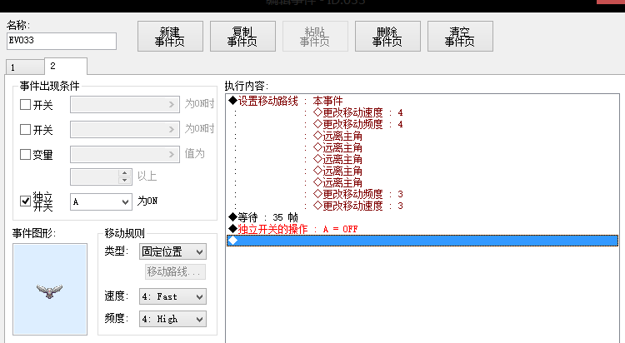Click the 删除事件页 button
The width and height of the screenshot is (625, 343).
[387, 37]
